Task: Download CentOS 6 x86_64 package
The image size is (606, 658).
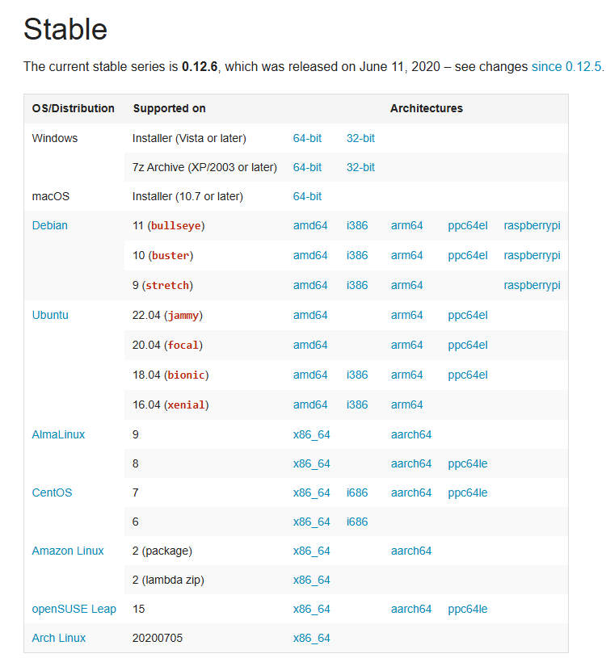Action: pos(311,522)
